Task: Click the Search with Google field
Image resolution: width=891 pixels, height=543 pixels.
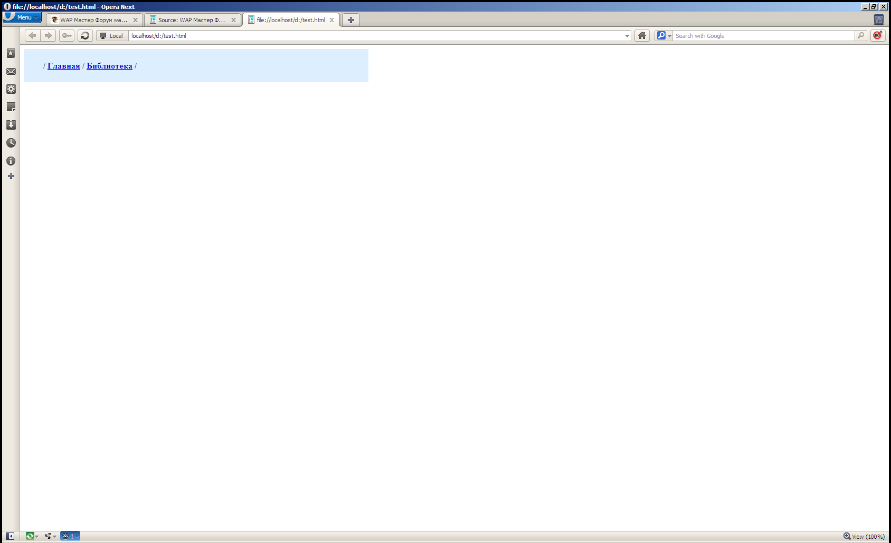Action: 763,36
